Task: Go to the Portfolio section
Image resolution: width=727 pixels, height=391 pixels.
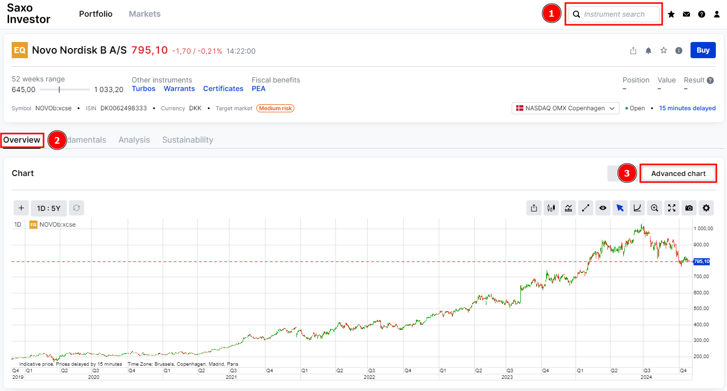Action: 96,14
